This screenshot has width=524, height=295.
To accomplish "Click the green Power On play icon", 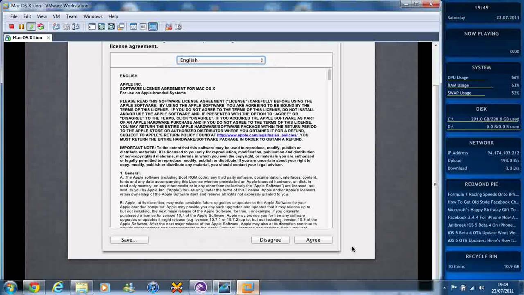I will coord(31,27).
